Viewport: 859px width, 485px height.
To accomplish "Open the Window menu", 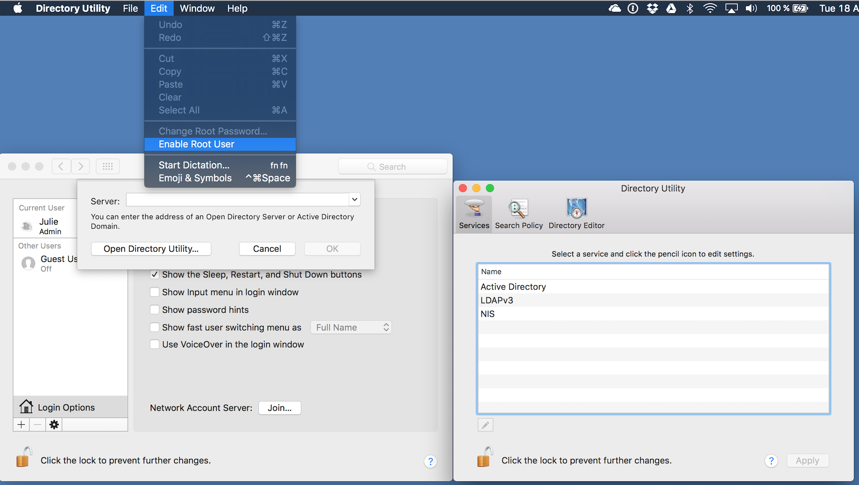I will (x=197, y=8).
